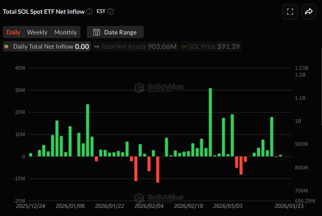Select the Daily tab
Image resolution: width=322 pixels, height=216 pixels.
click(x=13, y=32)
